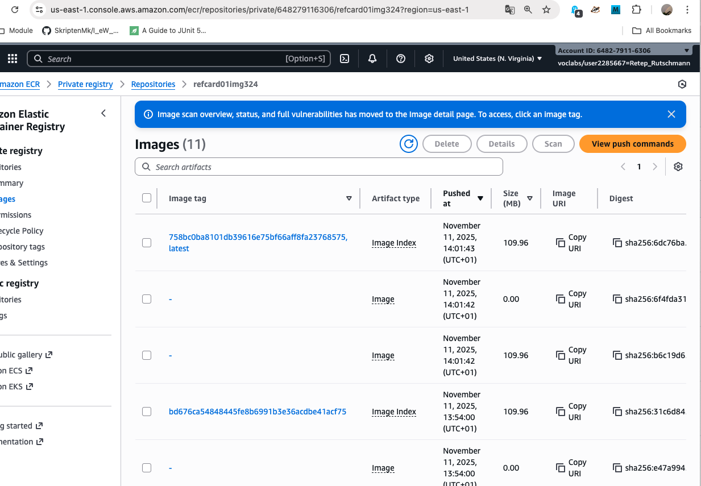
Task: Select all images with header checkbox
Action: pos(147,198)
